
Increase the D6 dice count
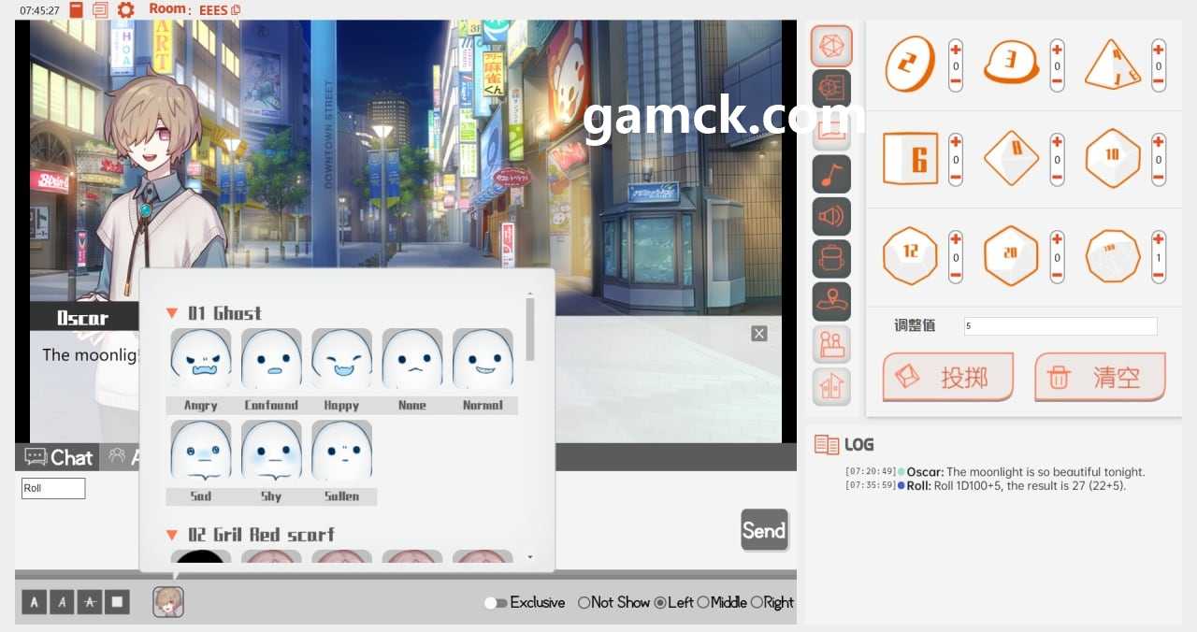point(956,141)
